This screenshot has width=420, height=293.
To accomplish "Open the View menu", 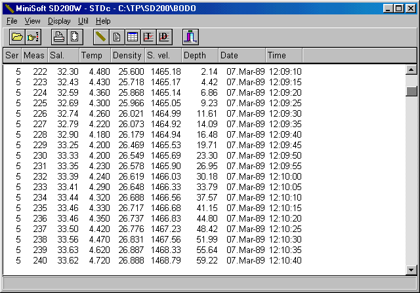I will (x=32, y=21).
